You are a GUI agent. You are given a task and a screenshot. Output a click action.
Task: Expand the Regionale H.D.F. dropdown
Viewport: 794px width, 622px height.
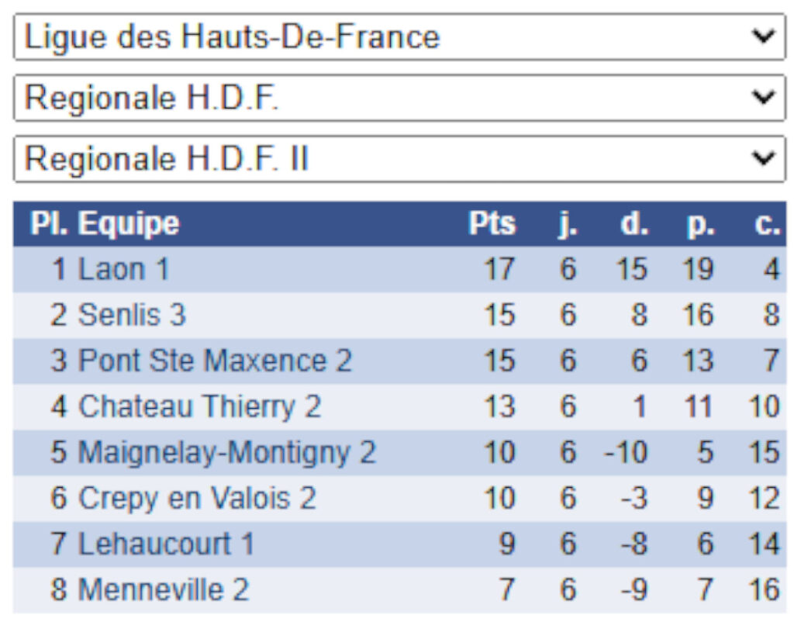tap(399, 98)
